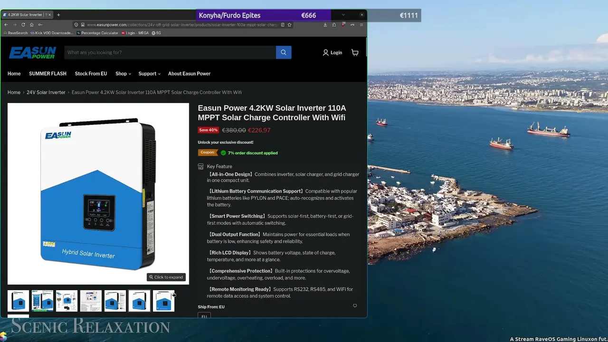Screen dimensions: 608x342
Task: Click the browser address bar URL
Action: [x=182, y=25]
